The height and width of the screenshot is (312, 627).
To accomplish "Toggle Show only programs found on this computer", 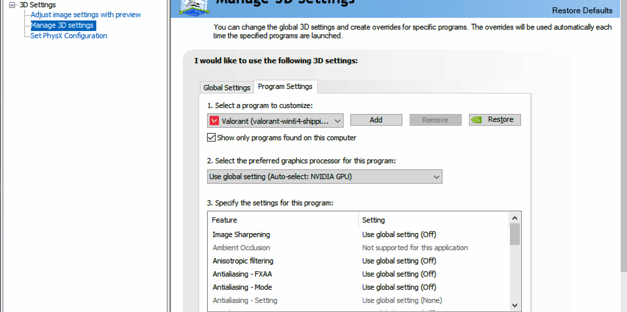I will 211,138.
